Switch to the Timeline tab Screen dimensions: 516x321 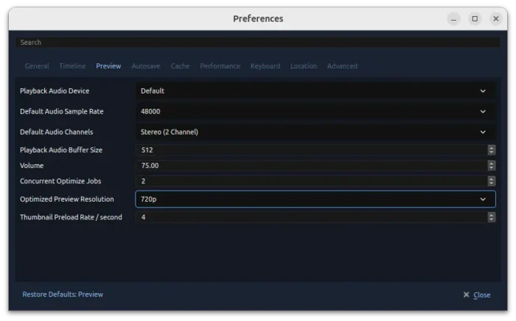pyautogui.click(x=72, y=66)
